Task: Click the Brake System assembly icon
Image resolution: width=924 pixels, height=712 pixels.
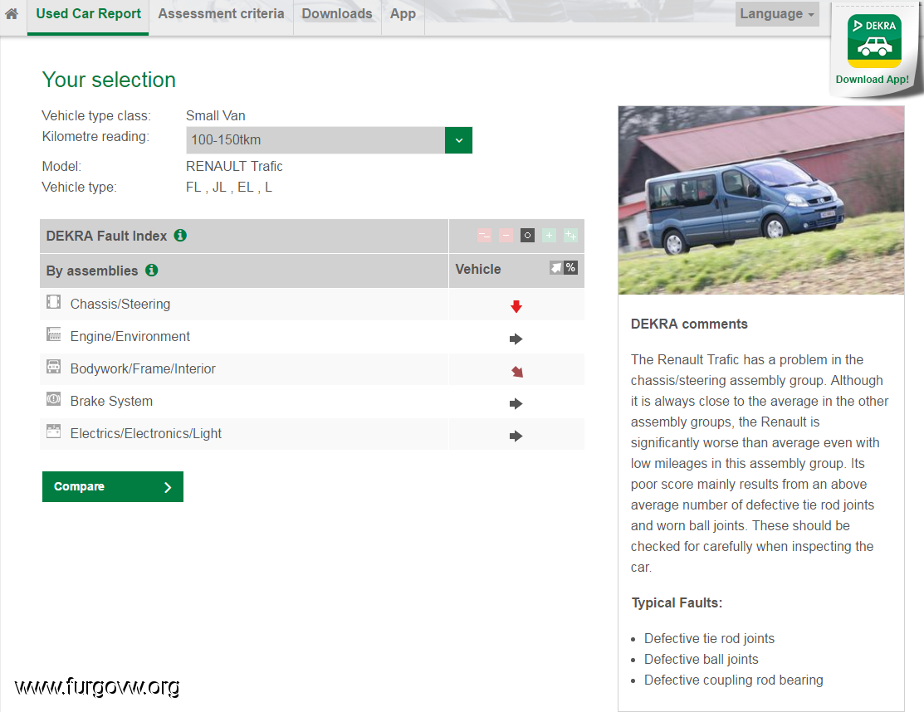Action: click(x=54, y=399)
